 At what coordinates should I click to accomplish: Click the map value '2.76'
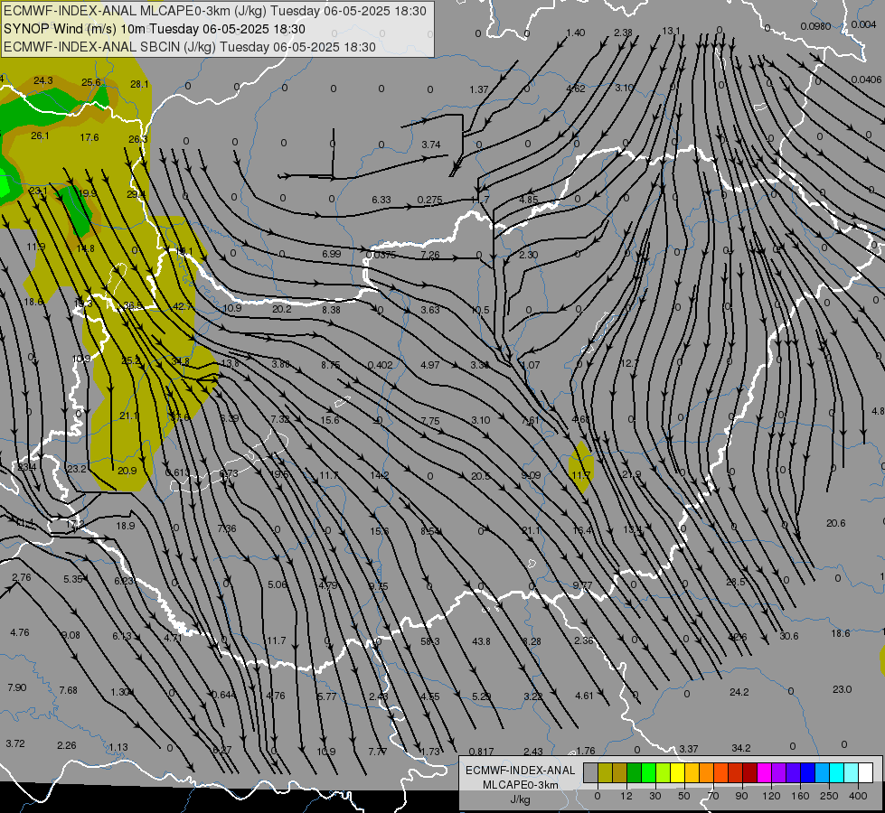(22, 577)
